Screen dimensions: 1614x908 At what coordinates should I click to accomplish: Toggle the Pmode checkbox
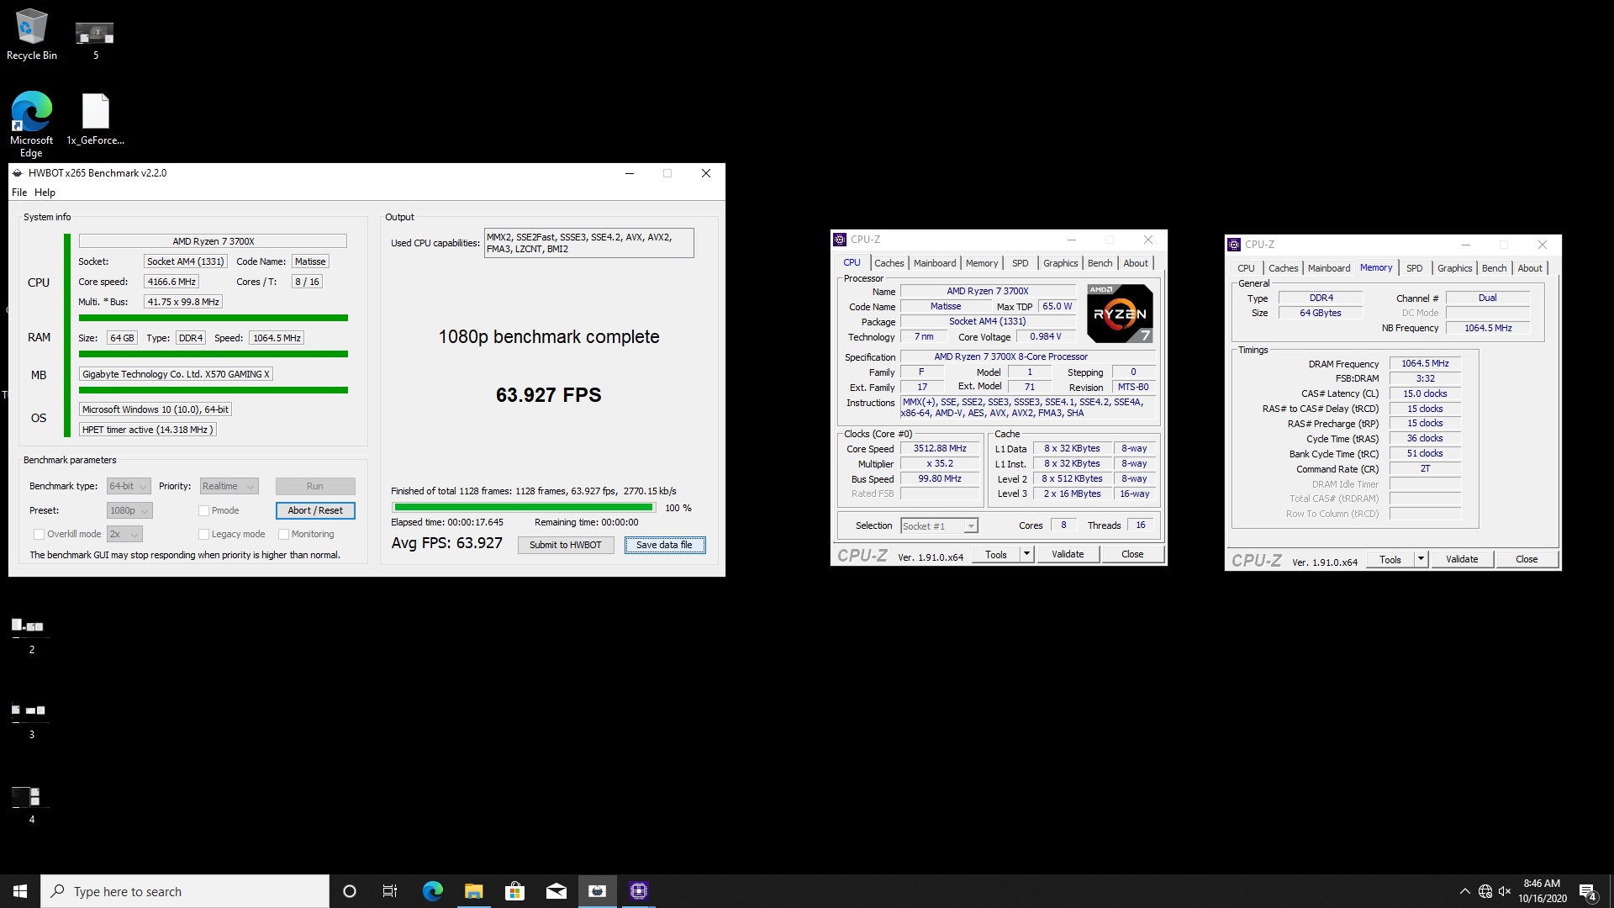(203, 510)
